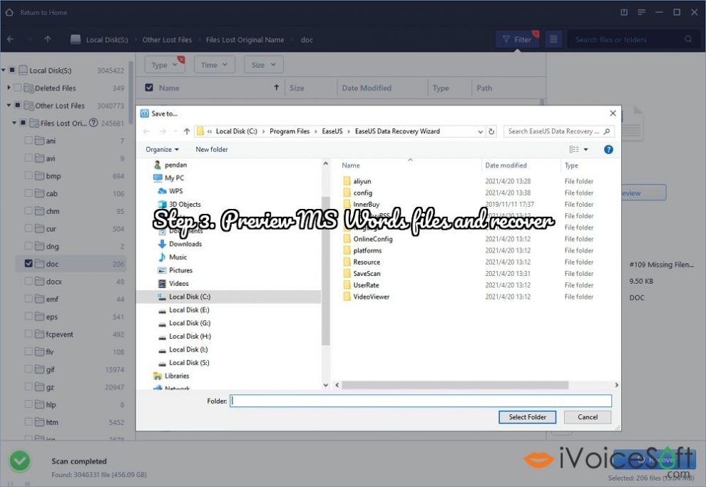Screen dimensions: 706x487
Task: Check the bmp folder checkbox
Action: click(x=29, y=175)
